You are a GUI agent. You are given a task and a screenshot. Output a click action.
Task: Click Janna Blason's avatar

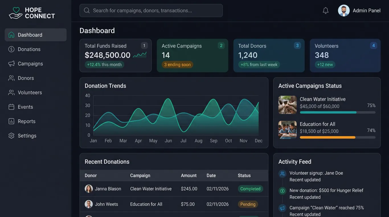(x=89, y=189)
